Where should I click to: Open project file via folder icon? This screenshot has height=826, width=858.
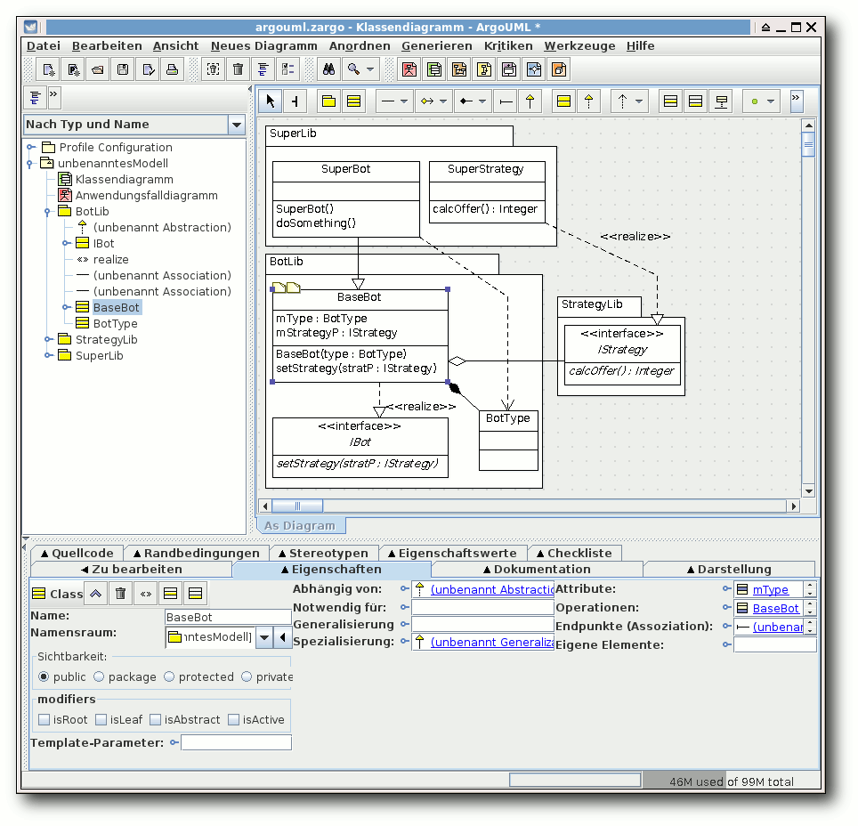click(x=98, y=69)
